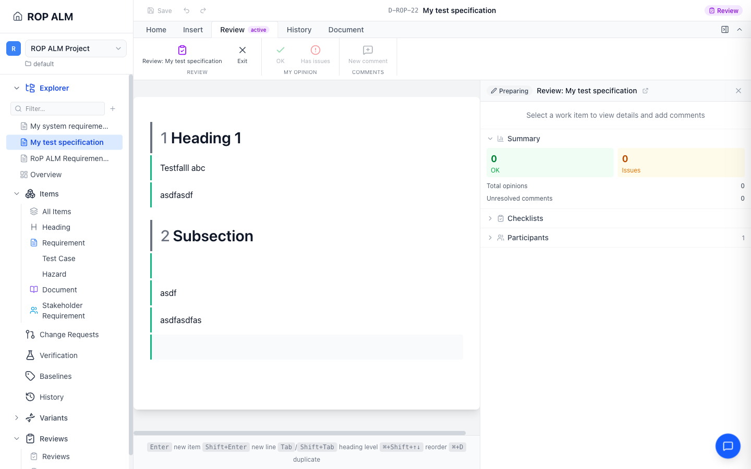Click the Preparing status badge
751x469 pixels.
(509, 91)
